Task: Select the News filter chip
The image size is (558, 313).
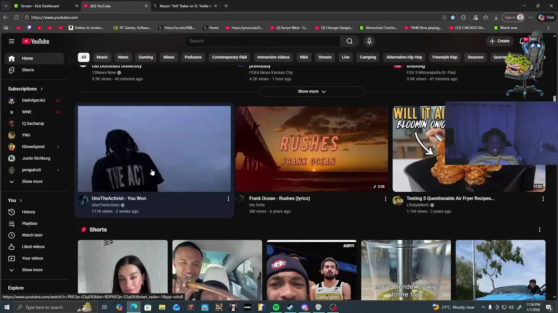Action: point(123,57)
